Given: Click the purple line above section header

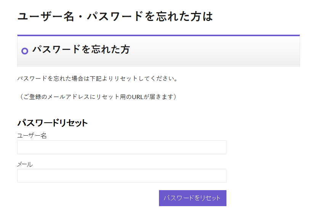Looking at the screenshot, I should click(158, 35).
